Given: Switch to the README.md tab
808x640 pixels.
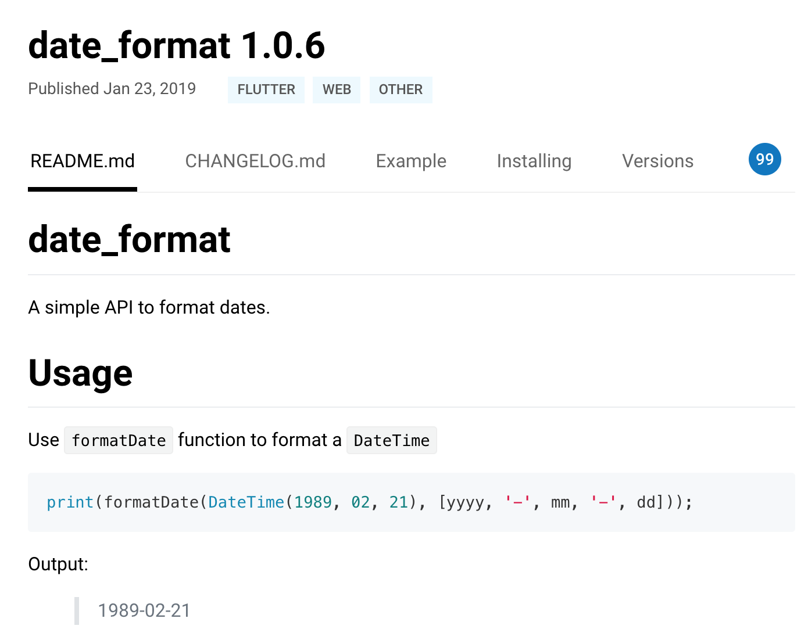Looking at the screenshot, I should tap(83, 161).
